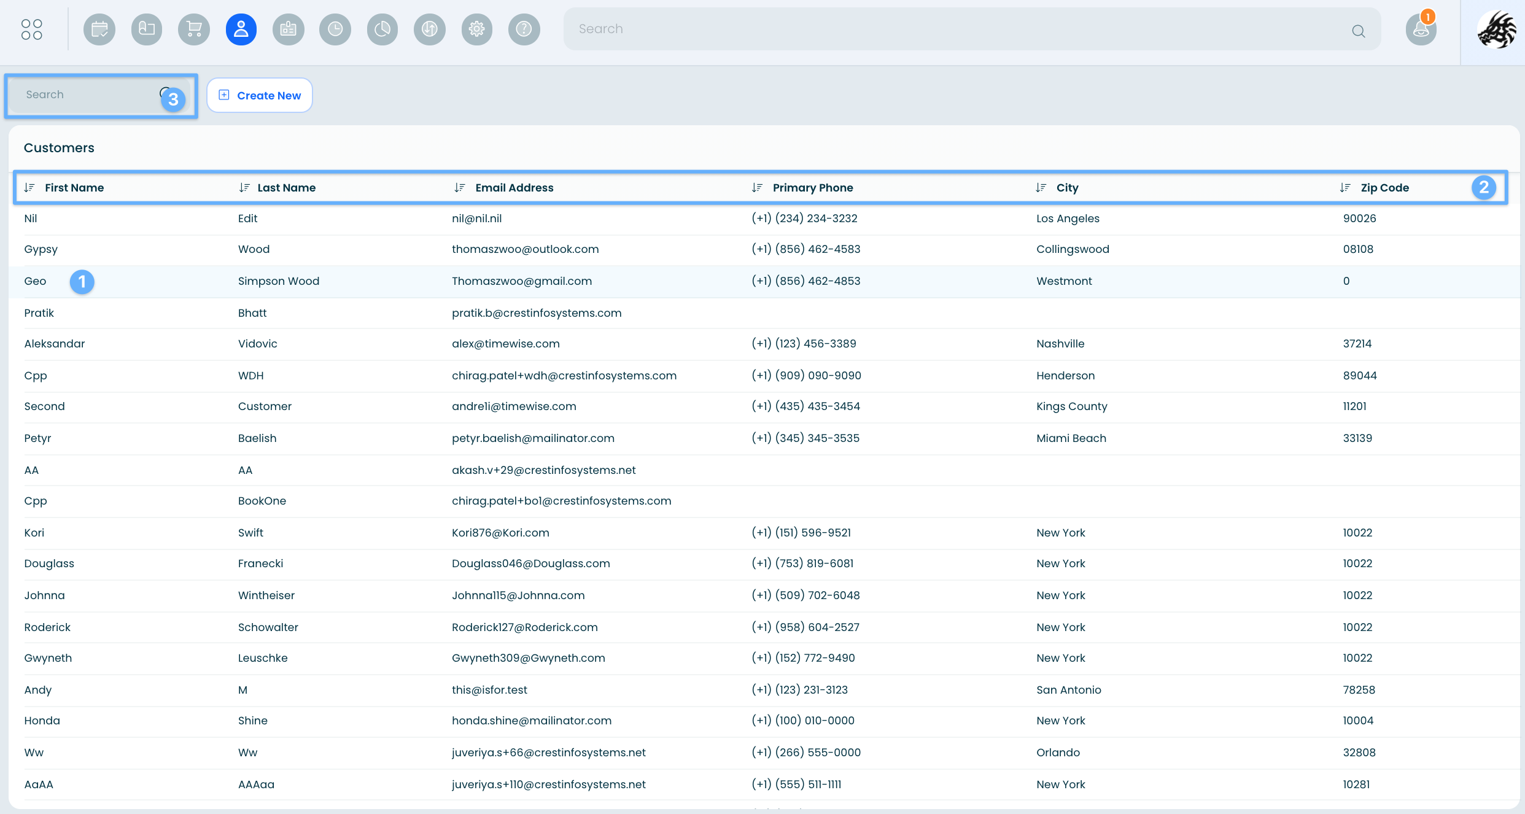Open the four-circle apps grid menu

tap(31, 29)
